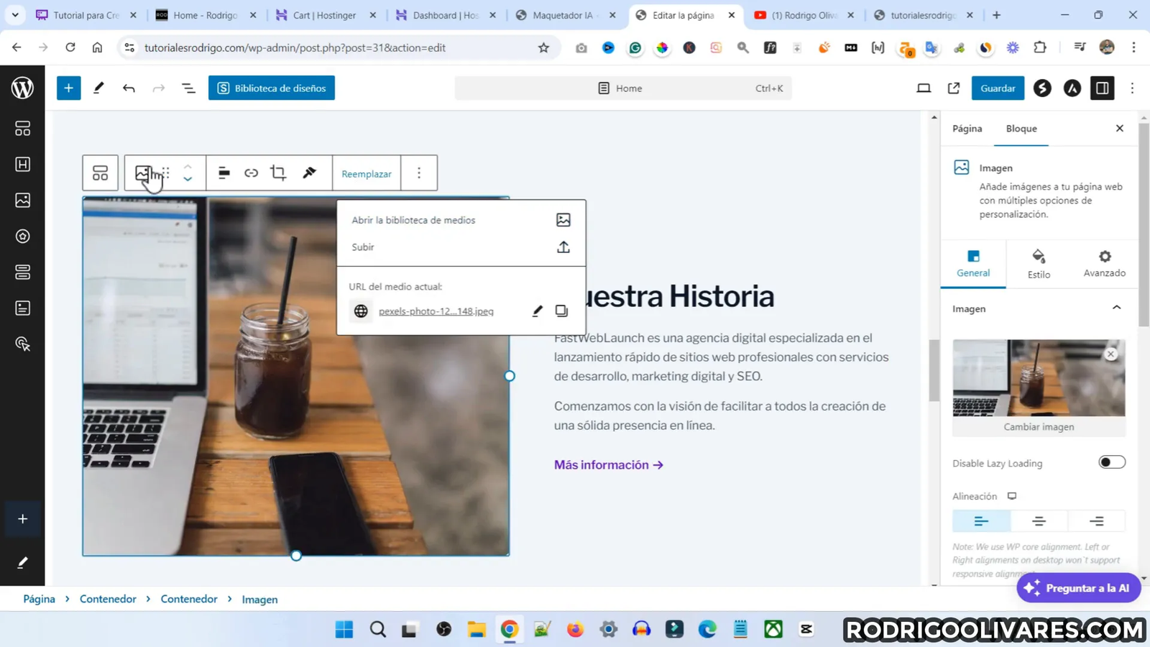The width and height of the screenshot is (1150, 647).
Task: Switch to the Página tab
Action: 966,128
